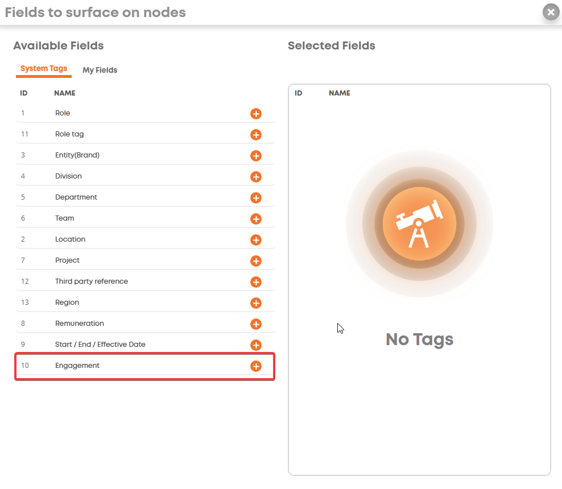Add Team field with plus icon
The width and height of the screenshot is (562, 489).
[256, 219]
